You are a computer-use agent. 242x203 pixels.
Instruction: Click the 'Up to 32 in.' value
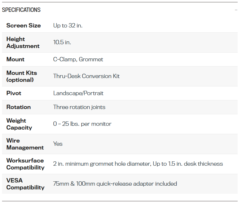[68, 25]
